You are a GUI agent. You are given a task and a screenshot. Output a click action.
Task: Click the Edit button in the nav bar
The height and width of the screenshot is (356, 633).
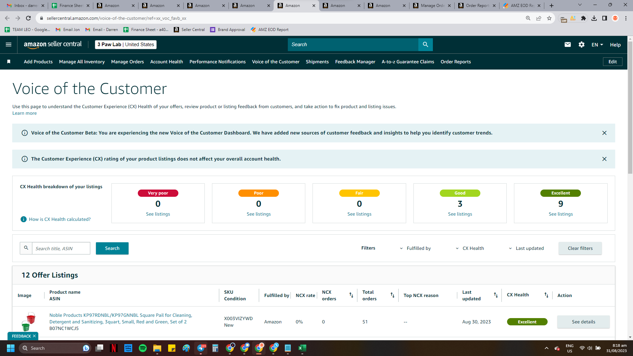613,62
